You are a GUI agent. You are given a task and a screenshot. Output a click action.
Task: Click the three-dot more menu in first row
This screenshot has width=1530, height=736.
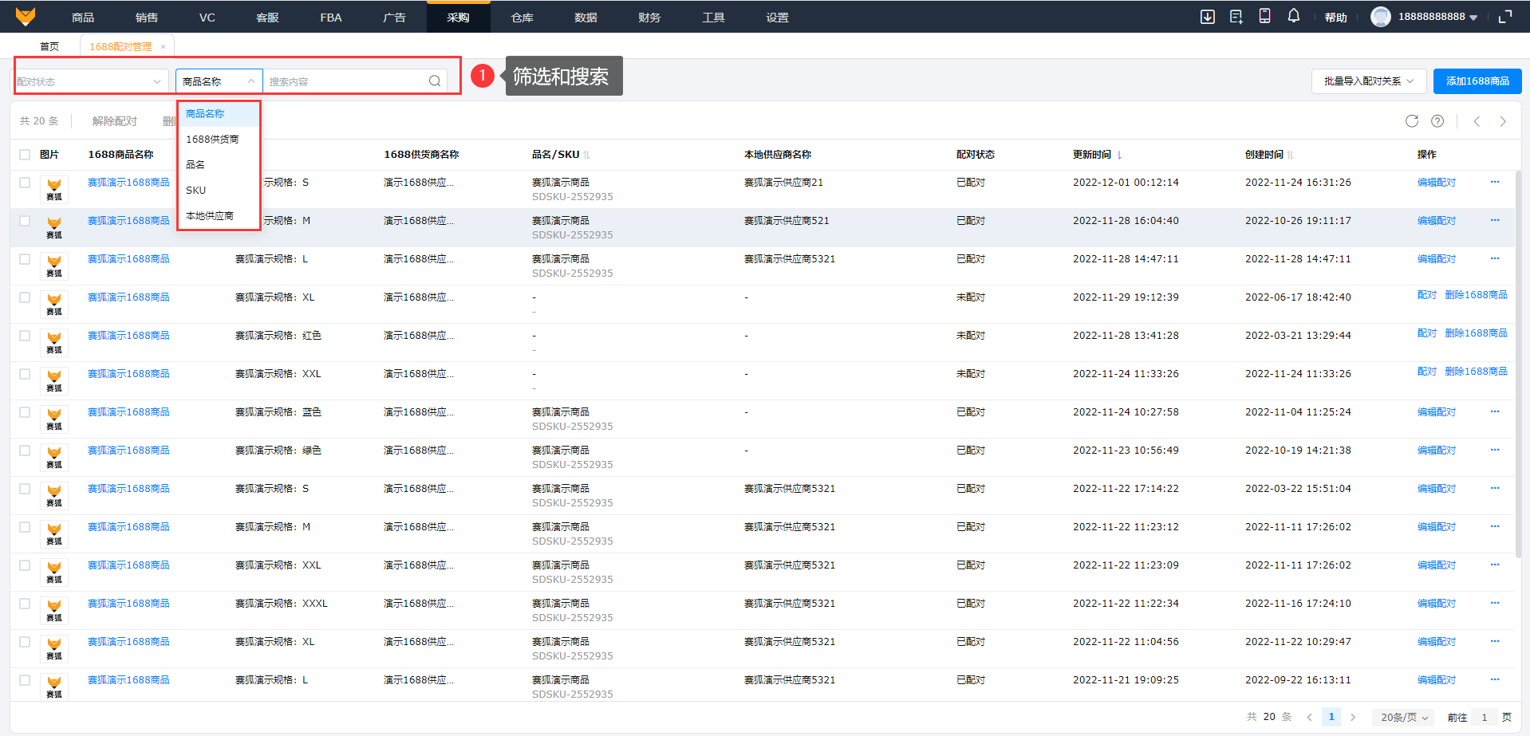tap(1494, 182)
